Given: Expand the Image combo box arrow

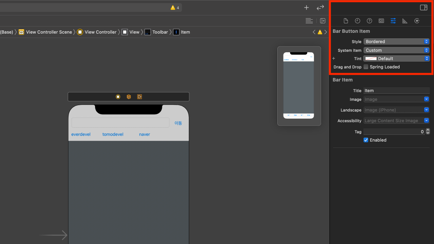Looking at the screenshot, I should [426, 99].
